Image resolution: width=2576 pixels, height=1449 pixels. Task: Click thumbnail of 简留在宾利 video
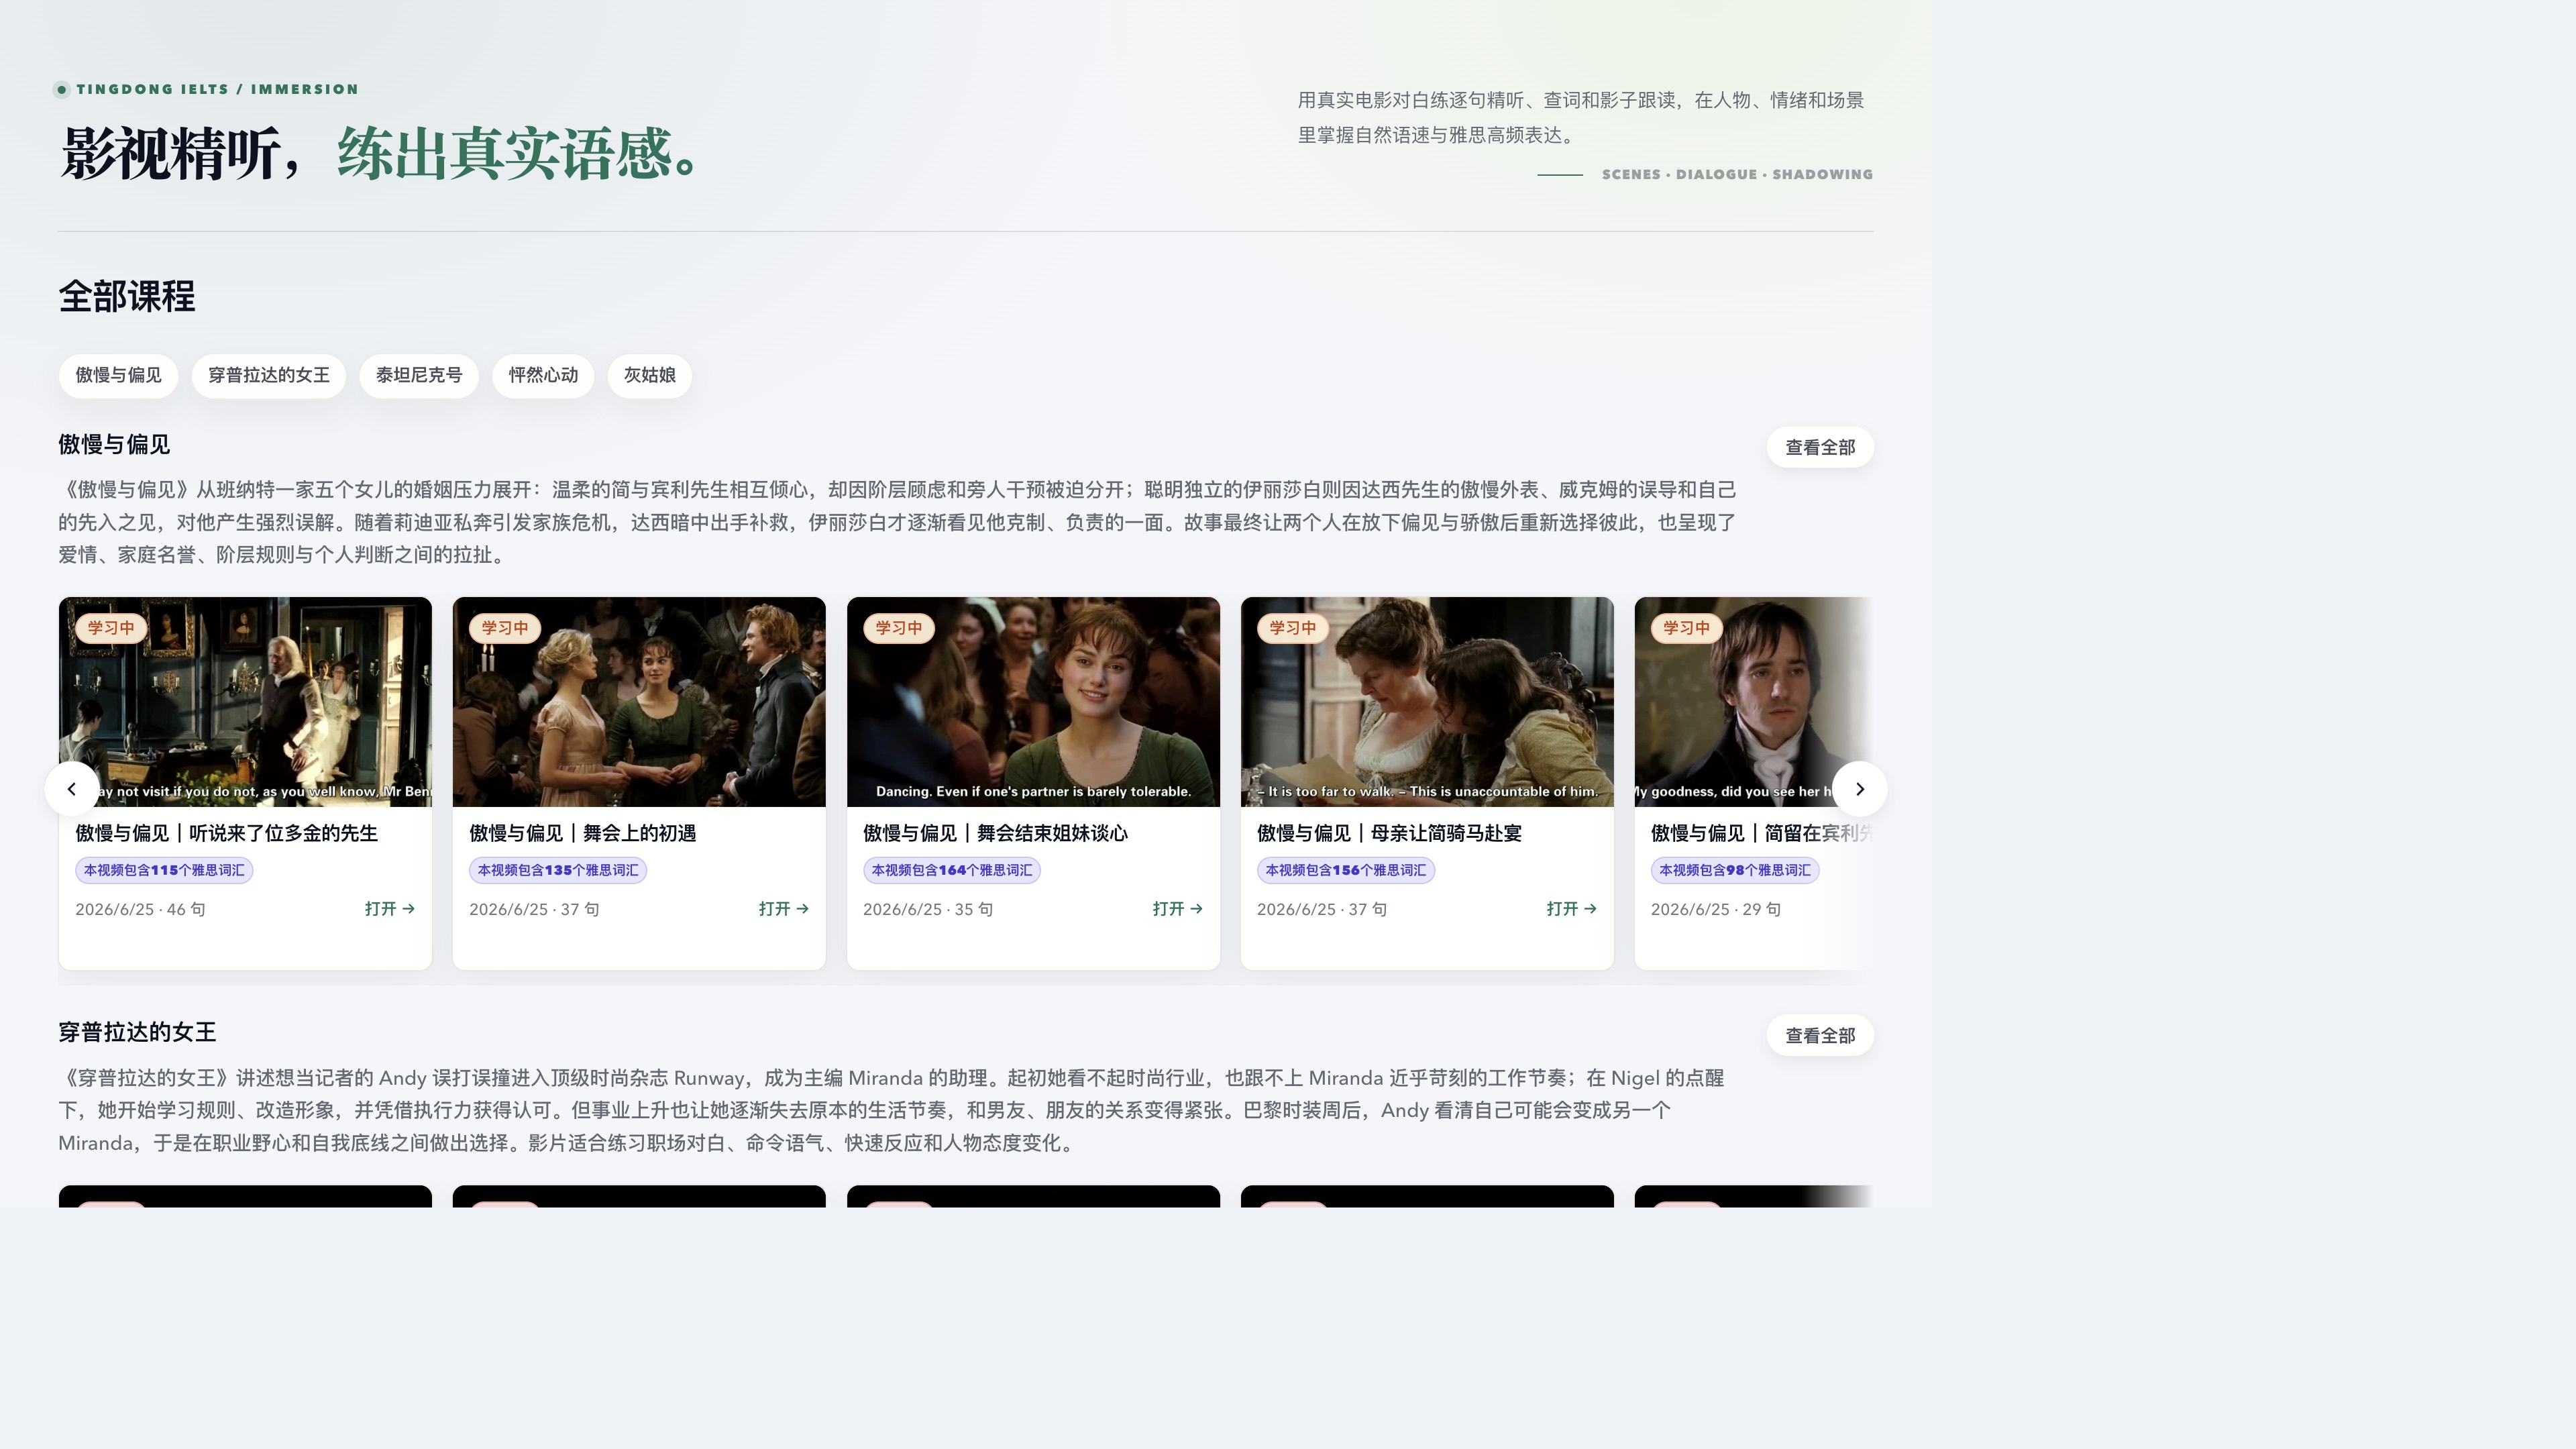pyautogui.click(x=1754, y=702)
